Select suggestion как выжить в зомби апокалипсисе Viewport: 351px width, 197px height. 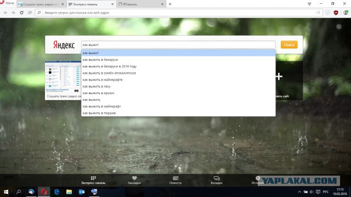click(178, 73)
